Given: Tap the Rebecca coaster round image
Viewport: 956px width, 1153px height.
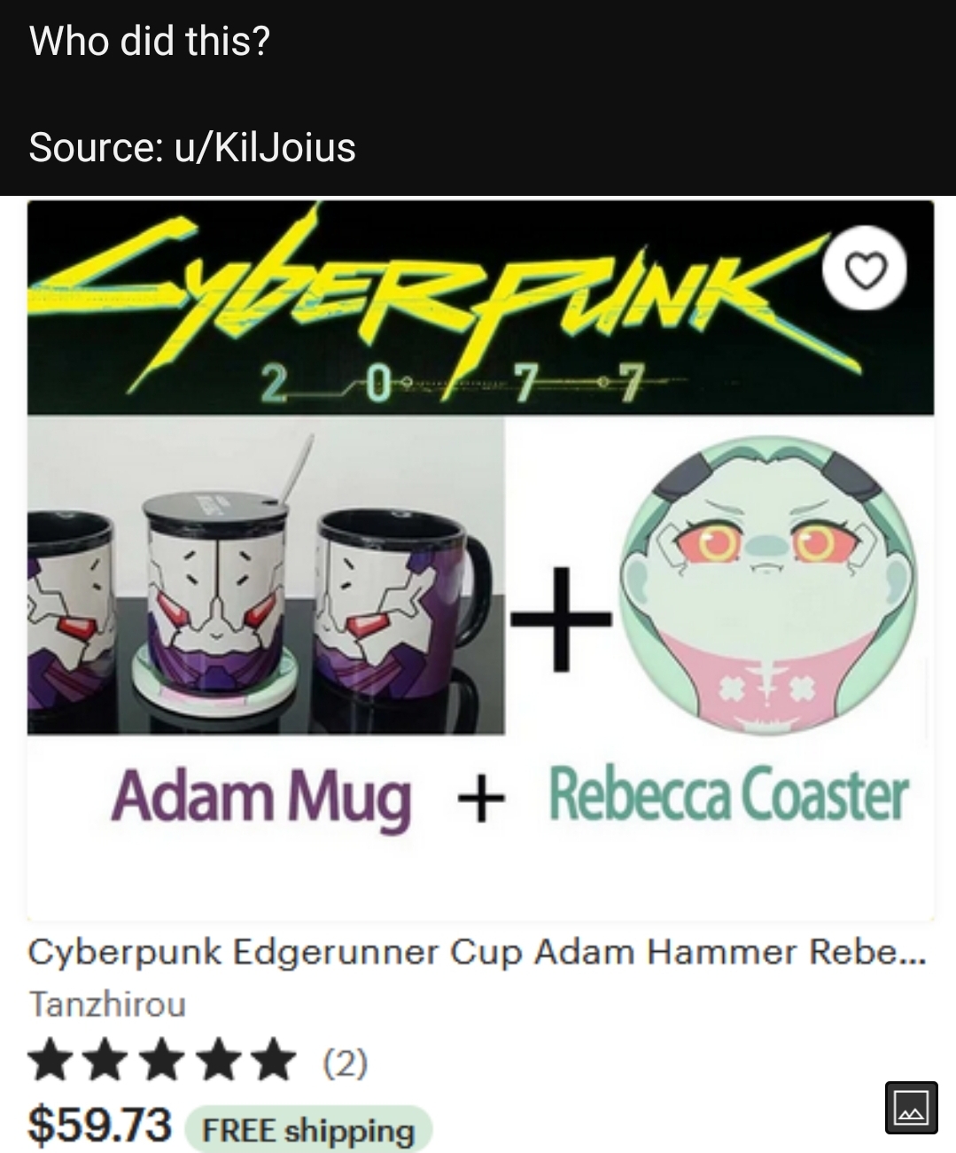Looking at the screenshot, I should (767, 586).
